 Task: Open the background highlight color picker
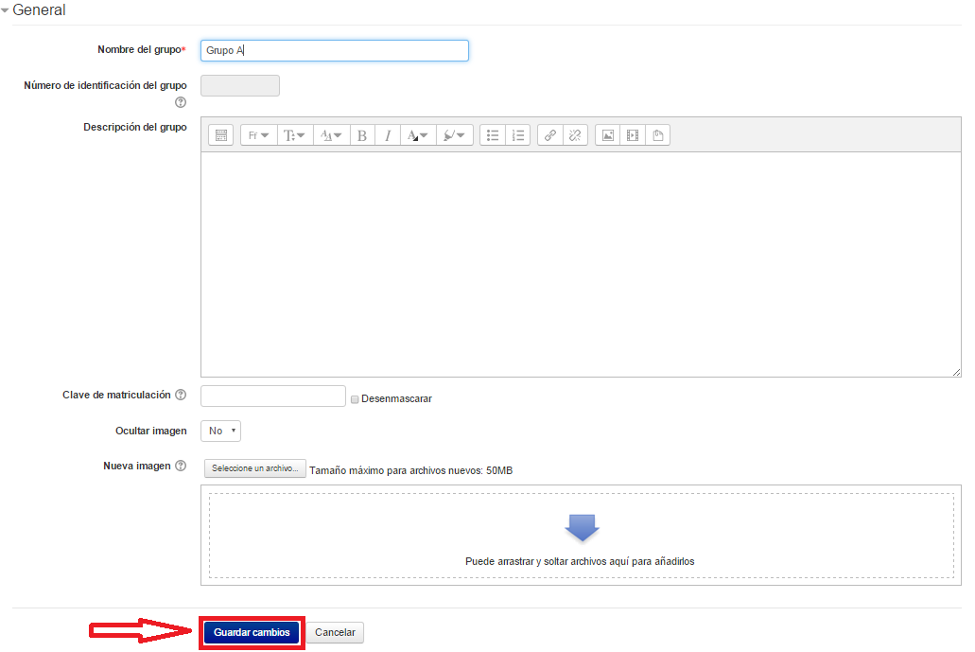coord(454,135)
